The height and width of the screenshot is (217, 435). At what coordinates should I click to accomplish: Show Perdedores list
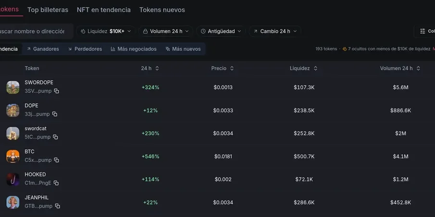pos(85,49)
